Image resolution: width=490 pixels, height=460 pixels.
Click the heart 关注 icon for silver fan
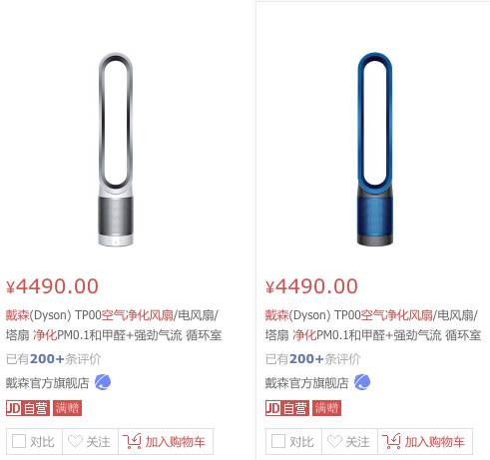pos(75,442)
